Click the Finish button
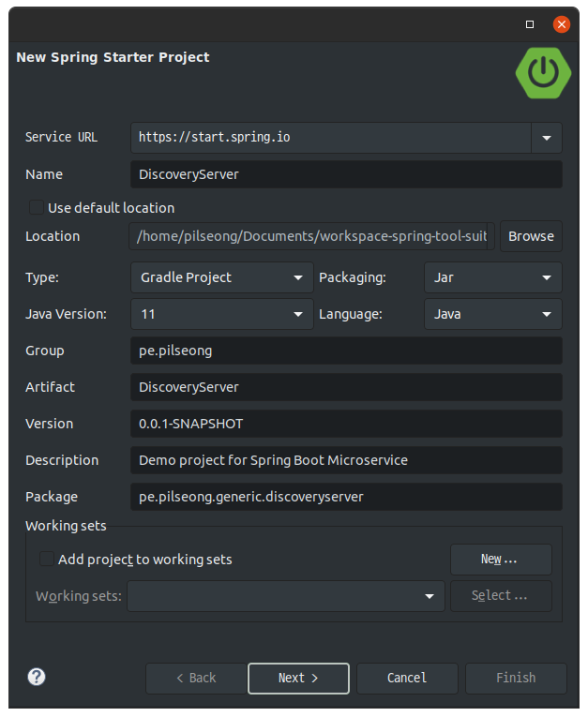Image resolution: width=588 pixels, height=717 pixels. [x=516, y=679]
